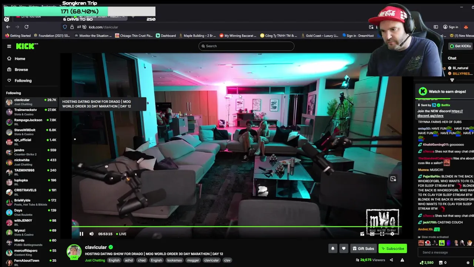Screen dimensions: 474x267
Task: Open Chicago Thin Crust Pizza bookmark
Action: click(133, 36)
